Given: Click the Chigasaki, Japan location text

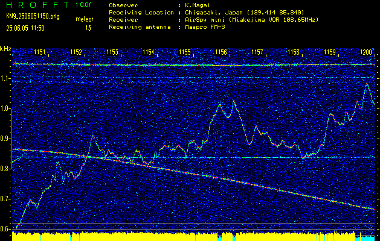Looking at the screenshot, I should (245, 12).
